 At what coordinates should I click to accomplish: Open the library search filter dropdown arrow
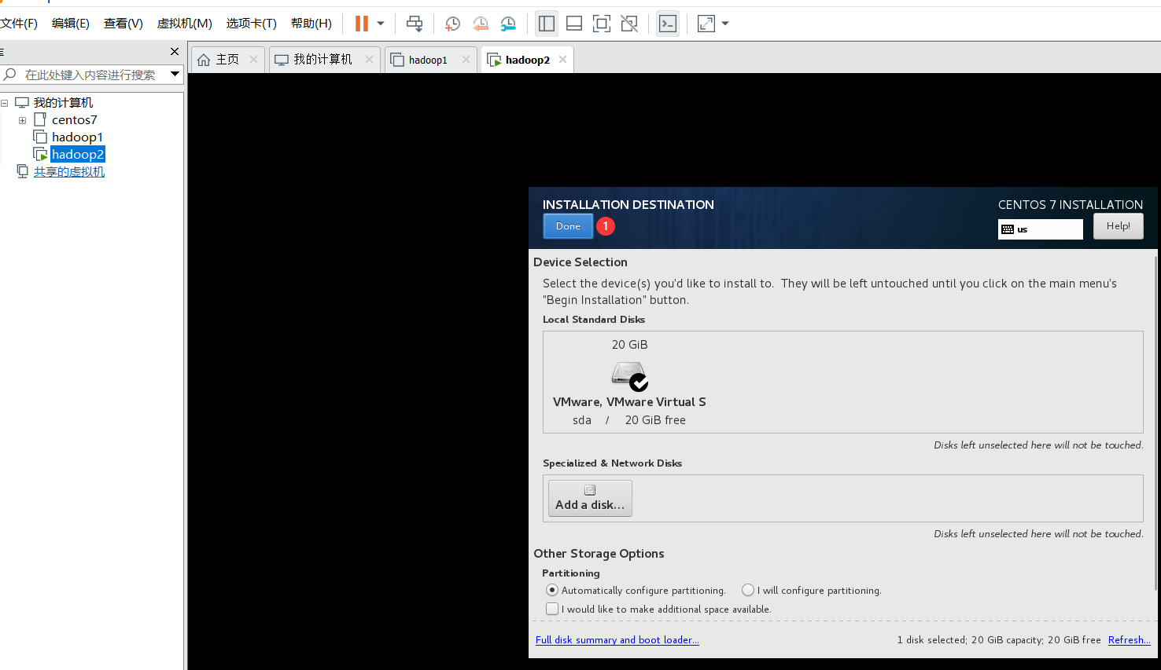pyautogui.click(x=175, y=74)
